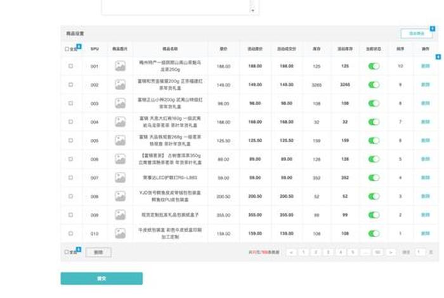Viewport: 444px width, 298px height.
Task: Turn off status switch for SPU 007
Action: point(374,178)
